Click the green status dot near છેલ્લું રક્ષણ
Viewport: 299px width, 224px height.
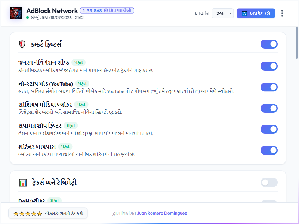[x=27, y=18]
